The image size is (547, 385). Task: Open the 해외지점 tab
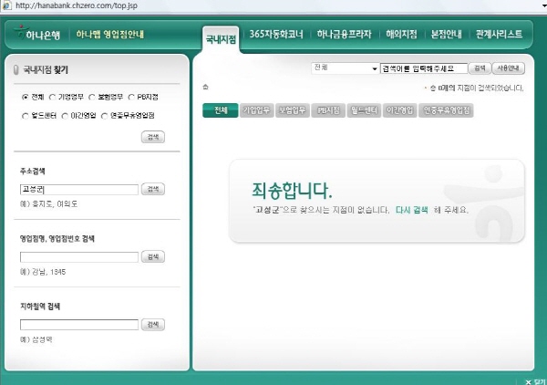click(x=397, y=36)
